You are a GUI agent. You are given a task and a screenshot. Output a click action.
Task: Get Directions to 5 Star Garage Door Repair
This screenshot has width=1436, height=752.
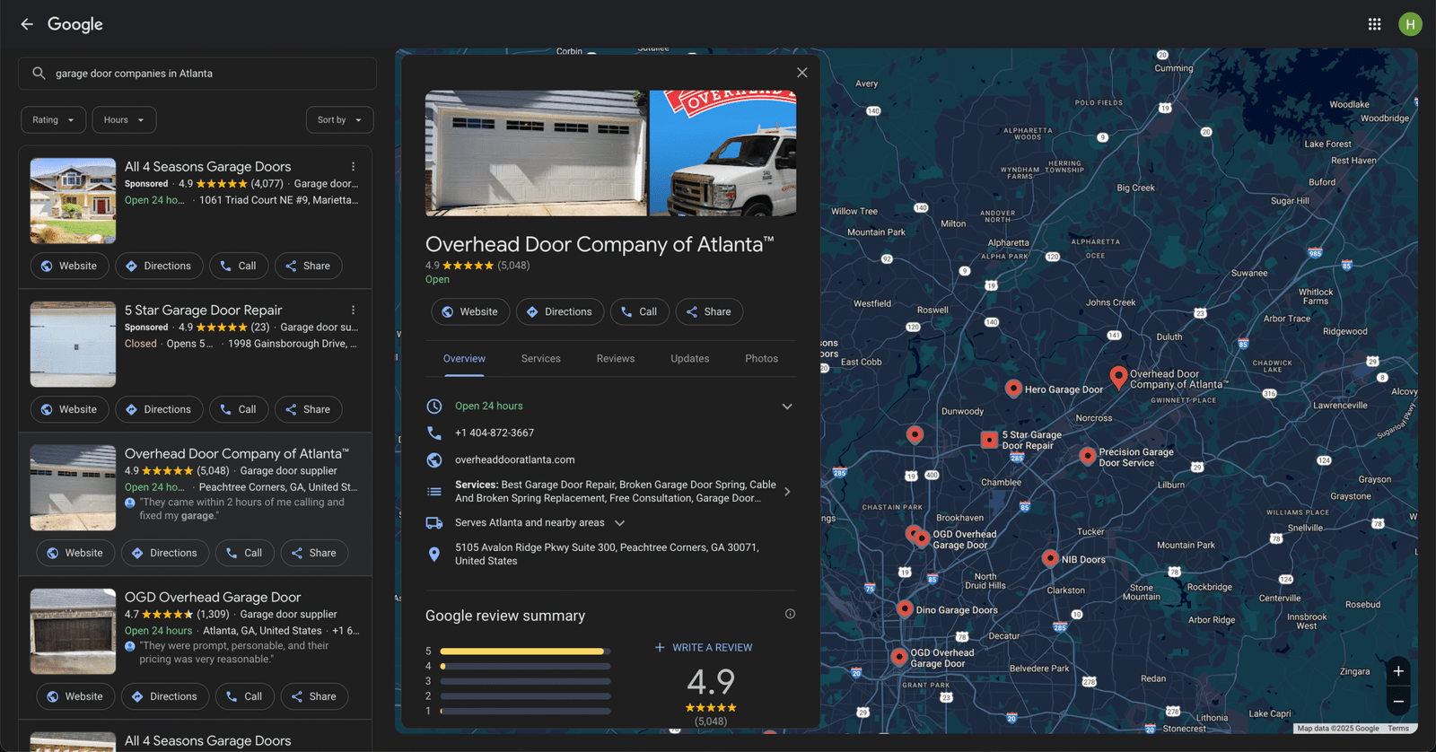point(159,409)
